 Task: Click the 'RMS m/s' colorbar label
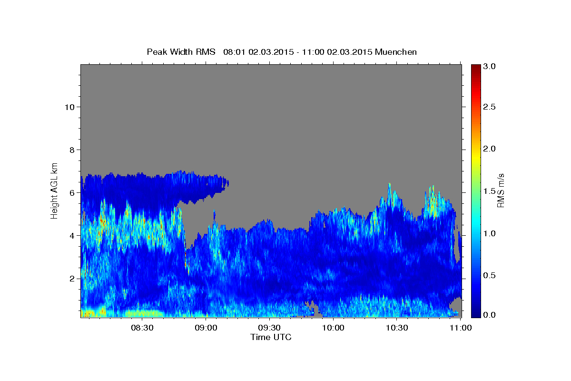tap(500, 190)
